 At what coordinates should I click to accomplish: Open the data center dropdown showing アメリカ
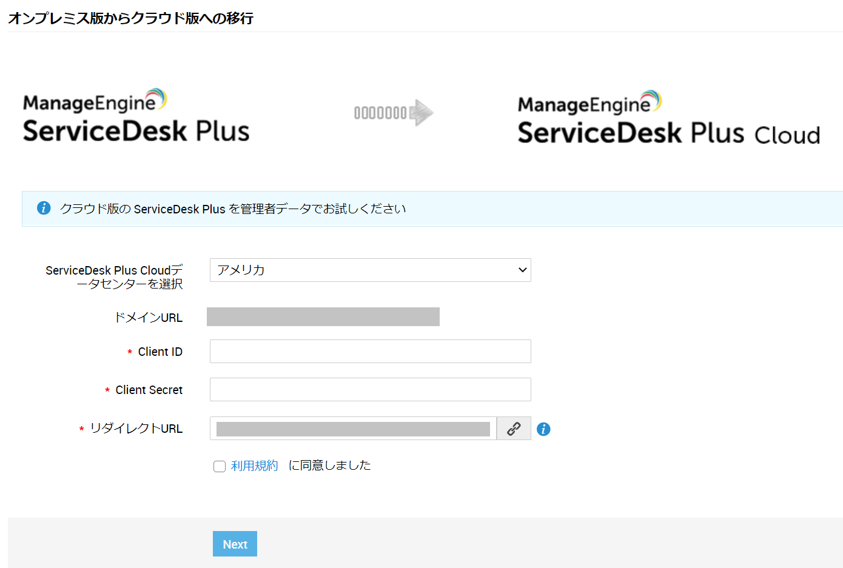(x=370, y=270)
